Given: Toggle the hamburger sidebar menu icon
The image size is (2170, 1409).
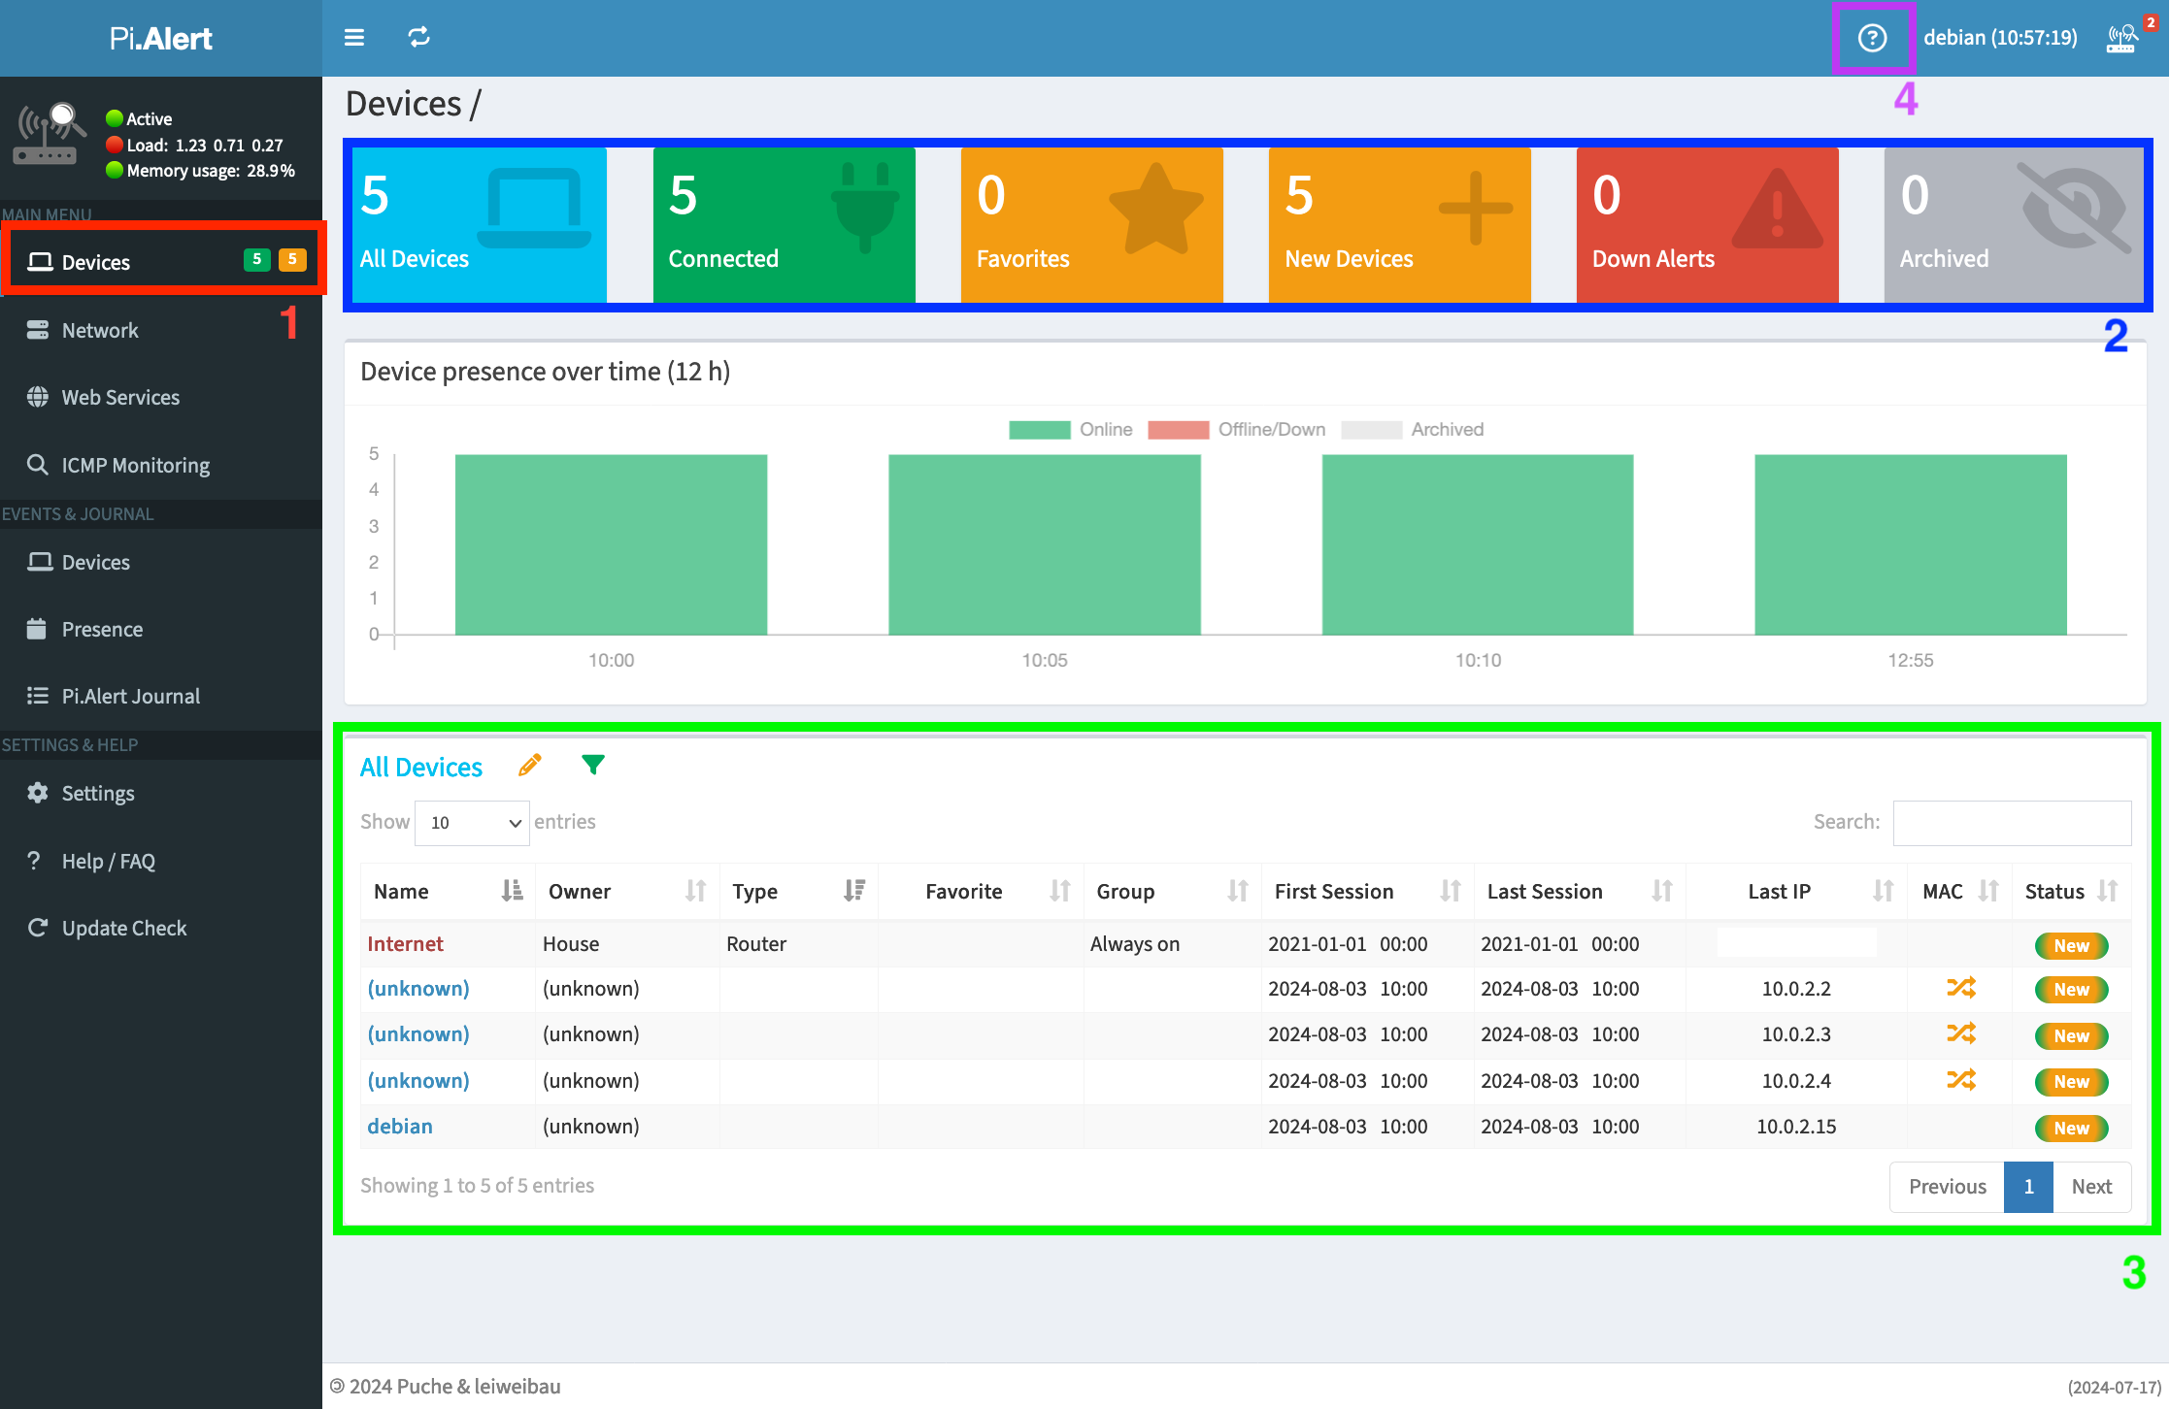Looking at the screenshot, I should 354,37.
